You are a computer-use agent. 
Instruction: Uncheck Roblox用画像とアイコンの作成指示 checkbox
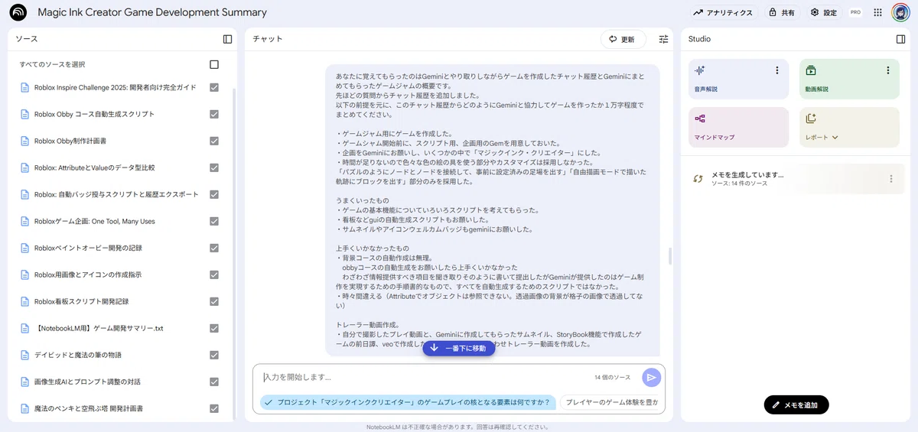[x=214, y=274]
